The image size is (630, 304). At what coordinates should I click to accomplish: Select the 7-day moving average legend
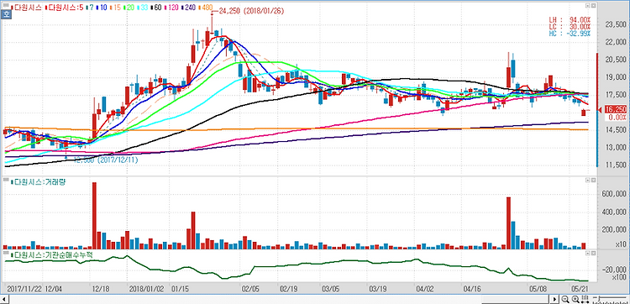[x=90, y=8]
